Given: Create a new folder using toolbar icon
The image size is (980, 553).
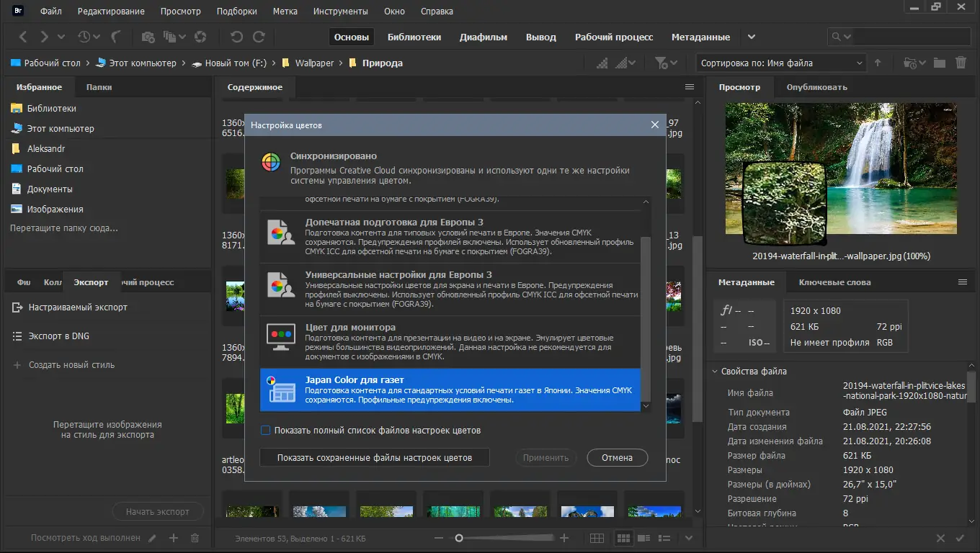Looking at the screenshot, I should click(939, 63).
